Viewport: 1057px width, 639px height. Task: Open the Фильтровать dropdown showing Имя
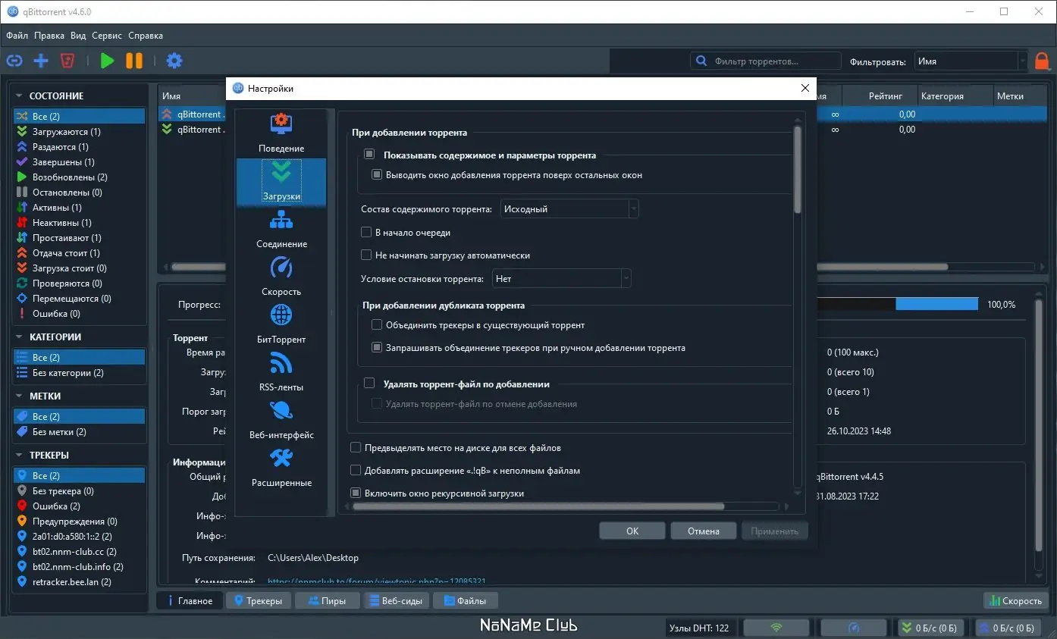(971, 61)
